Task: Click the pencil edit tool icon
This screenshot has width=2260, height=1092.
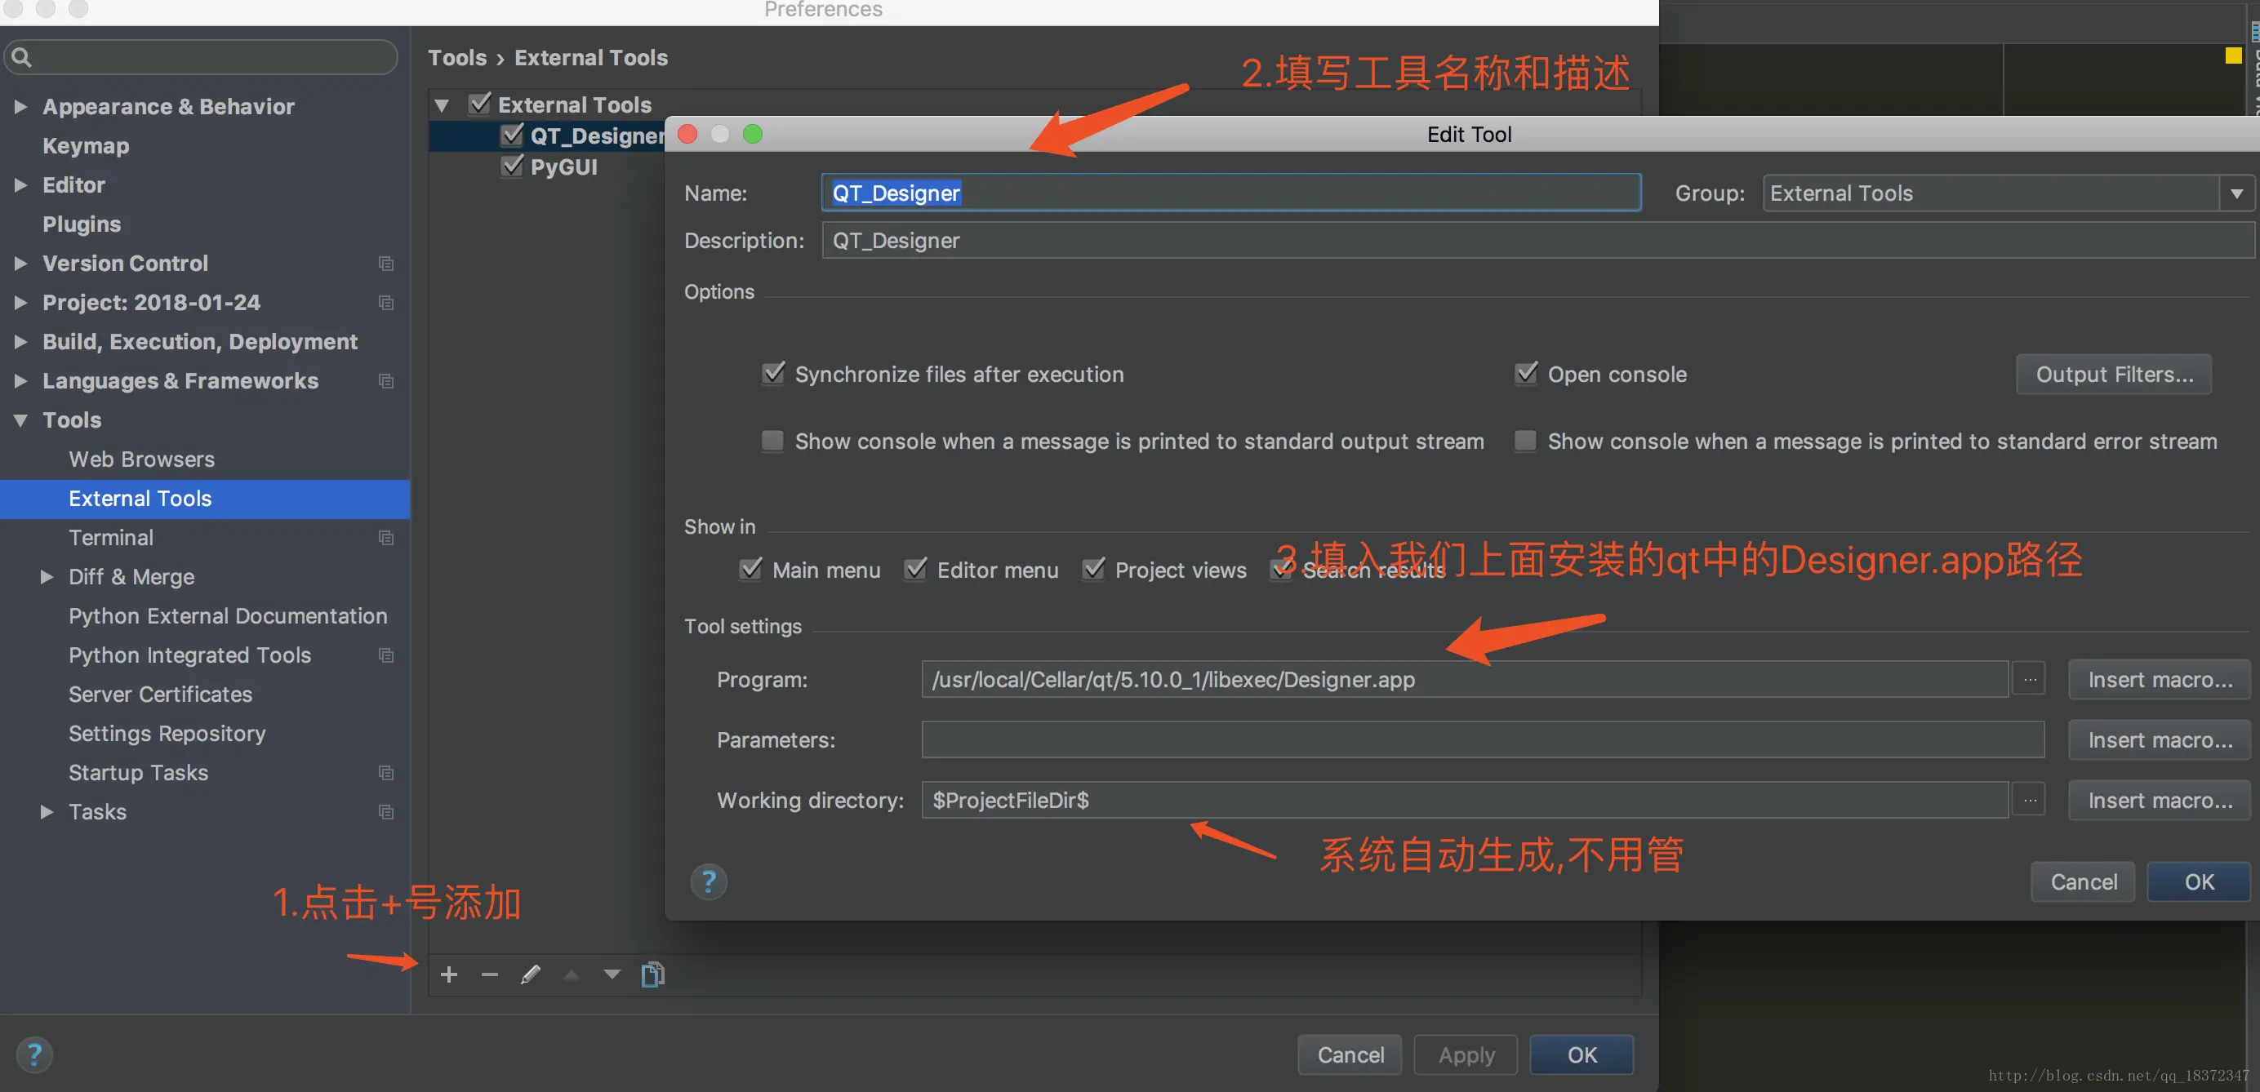Action: click(x=530, y=974)
